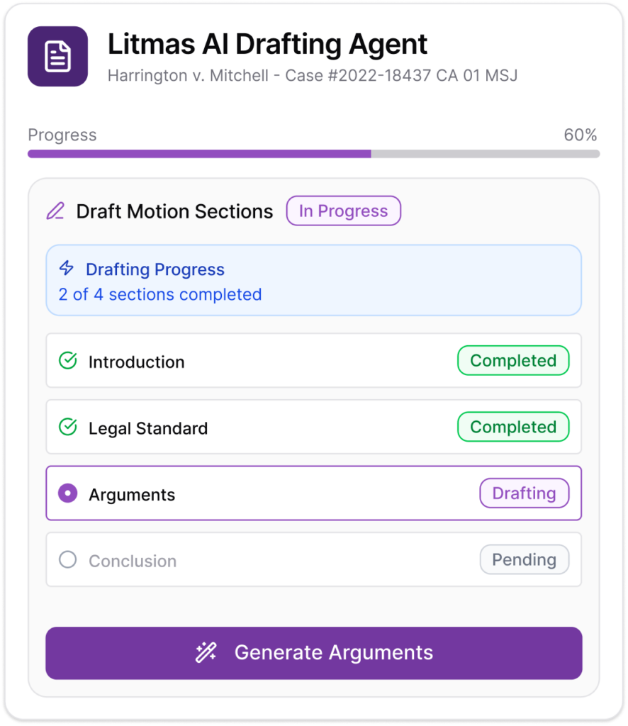
Task: Click the Harrington v. Mitchell case subtitle
Action: point(313,74)
